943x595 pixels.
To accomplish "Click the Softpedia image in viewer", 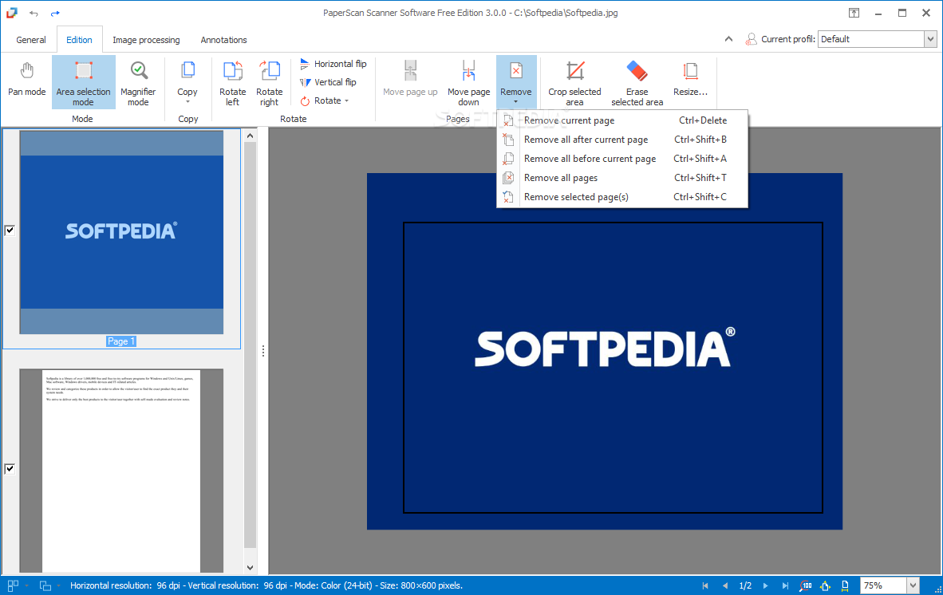I will [605, 351].
